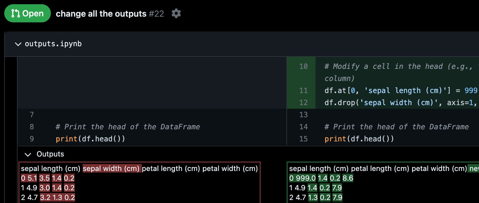Viewport: 479px width, 203px height.
Task: Click the added line 'df.at[0, 'sepal length (cm)']'
Action: tap(388, 91)
